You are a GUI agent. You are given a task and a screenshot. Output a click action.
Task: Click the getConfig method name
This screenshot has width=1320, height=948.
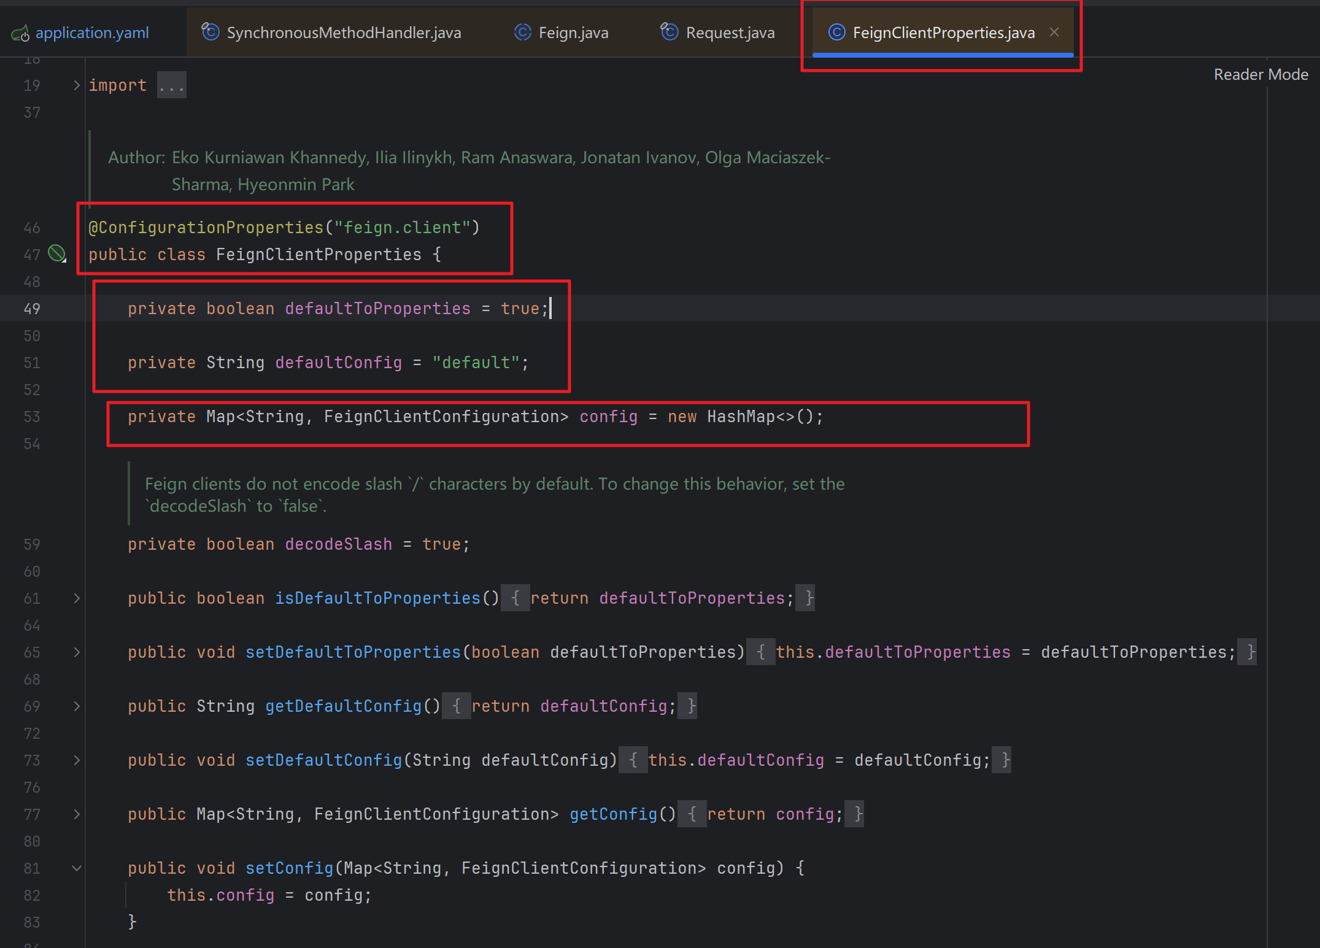(x=613, y=814)
